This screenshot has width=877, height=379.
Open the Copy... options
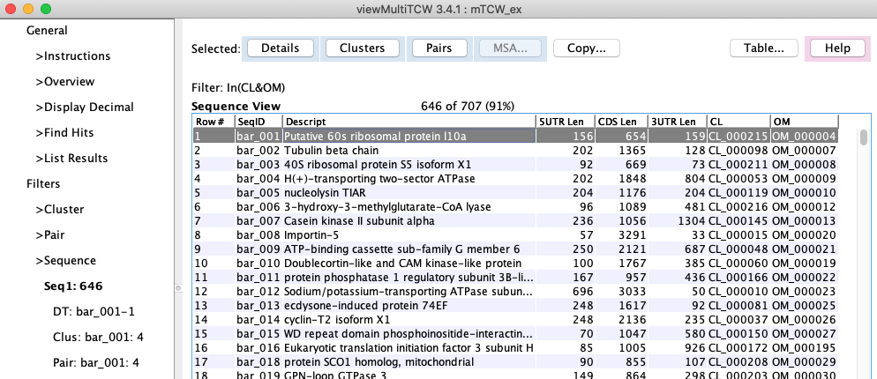[586, 48]
